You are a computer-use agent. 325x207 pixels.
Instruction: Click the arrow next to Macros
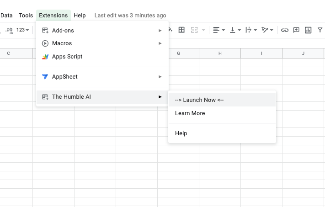(x=160, y=43)
